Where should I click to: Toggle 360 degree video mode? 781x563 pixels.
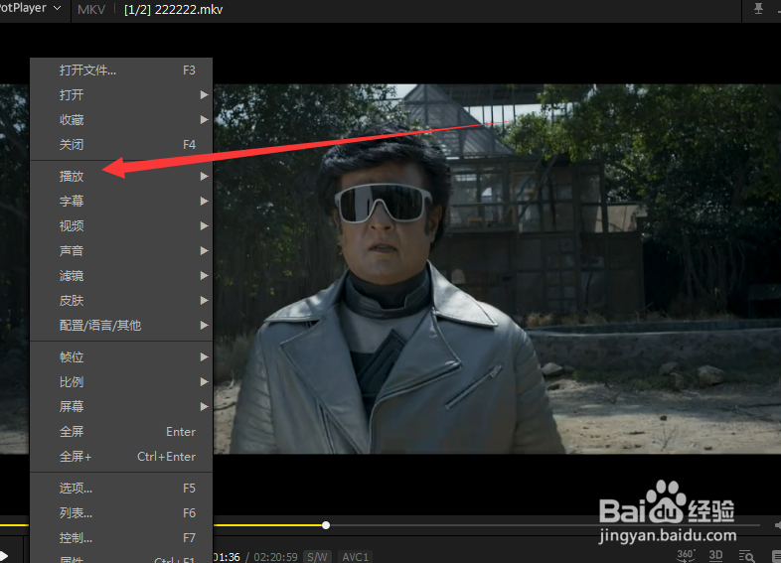[x=686, y=555]
